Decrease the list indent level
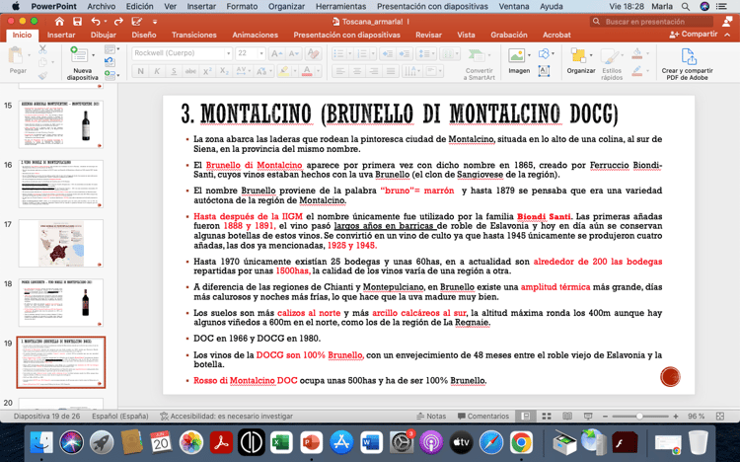 click(x=388, y=54)
